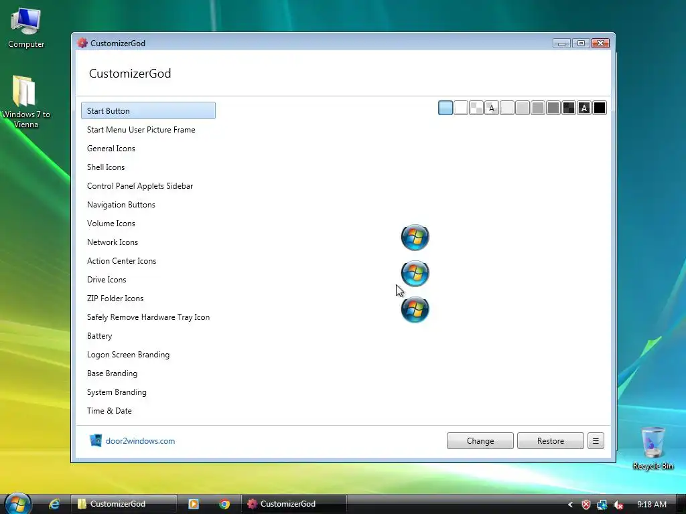The image size is (686, 514).
Task: Visit the door2windows.com link
Action: pyautogui.click(x=140, y=441)
